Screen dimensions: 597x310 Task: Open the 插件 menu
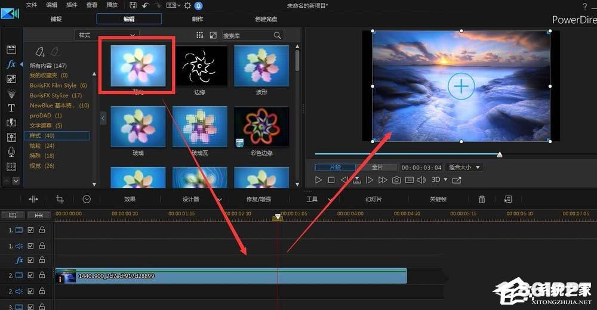[72, 5]
